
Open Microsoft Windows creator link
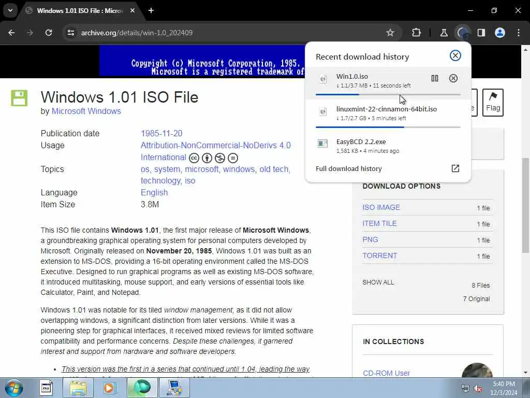coord(86,111)
